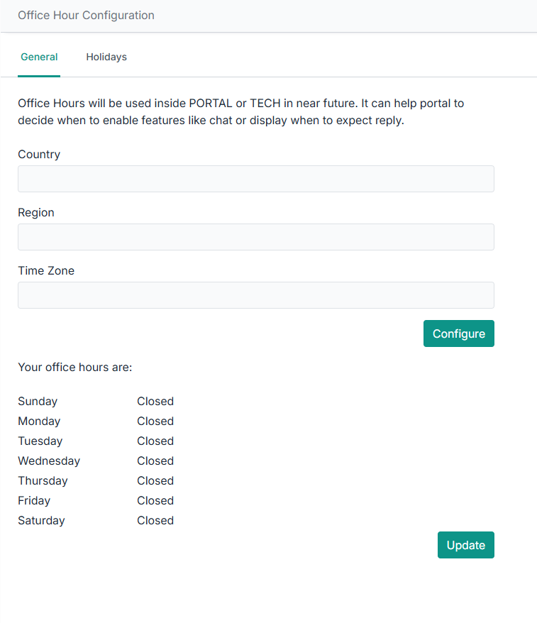Focus the Region input field
The width and height of the screenshot is (537, 623).
click(x=255, y=237)
